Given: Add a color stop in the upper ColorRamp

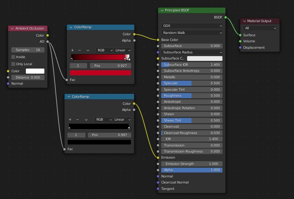Looking at the screenshot, I should [x=72, y=50].
